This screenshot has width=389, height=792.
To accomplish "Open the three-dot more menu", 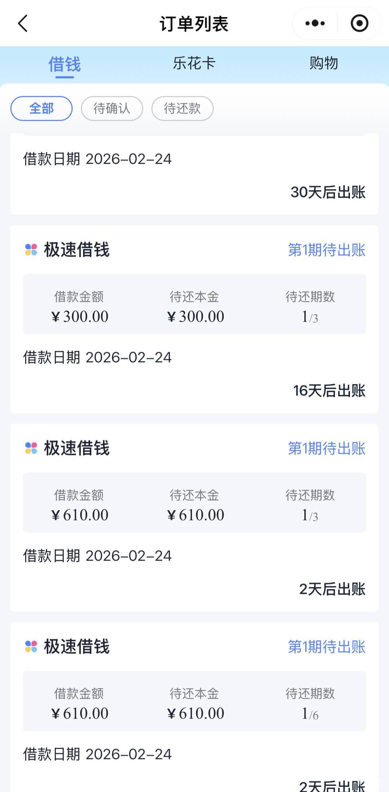I will coord(315,24).
